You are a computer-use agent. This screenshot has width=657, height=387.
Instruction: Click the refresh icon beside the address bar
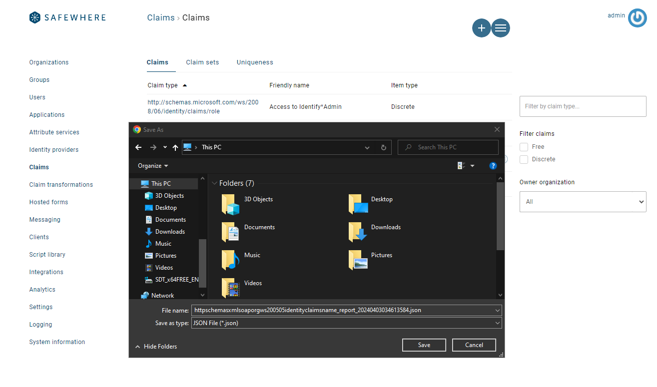pos(383,147)
